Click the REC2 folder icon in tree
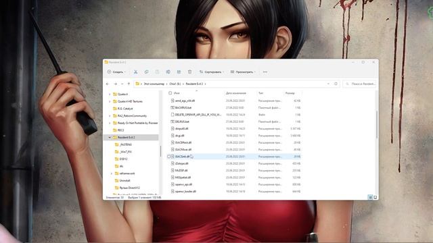The width and height of the screenshot is (433, 243). pos(115,130)
